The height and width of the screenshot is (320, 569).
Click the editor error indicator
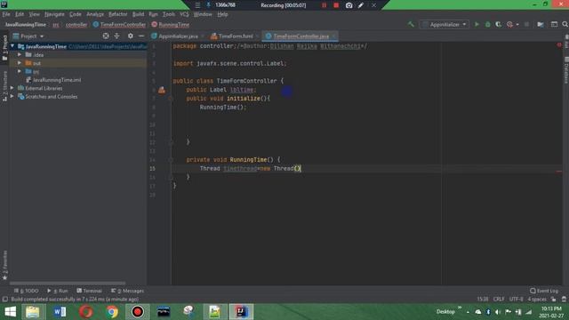(559, 45)
